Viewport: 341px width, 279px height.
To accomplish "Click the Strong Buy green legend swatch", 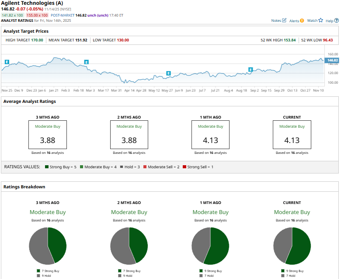I will tap(45, 167).
